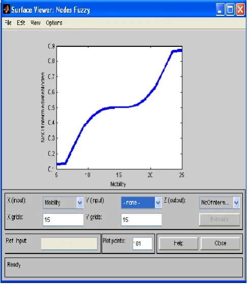
Task: Close window with red X button
Action: pyautogui.click(x=240, y=9)
